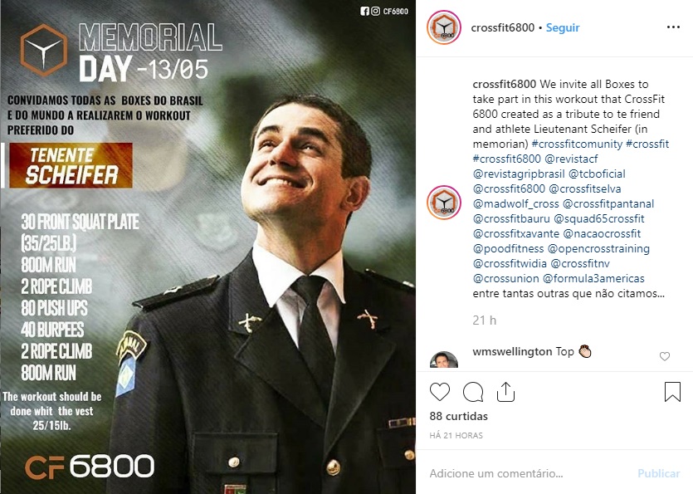Follow the account with Seguir

point(563,27)
